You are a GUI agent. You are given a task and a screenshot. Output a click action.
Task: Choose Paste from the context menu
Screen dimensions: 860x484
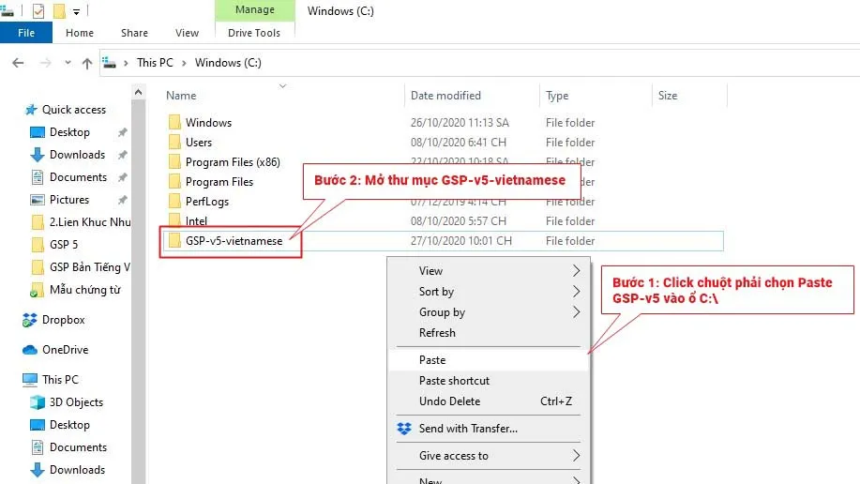432,360
